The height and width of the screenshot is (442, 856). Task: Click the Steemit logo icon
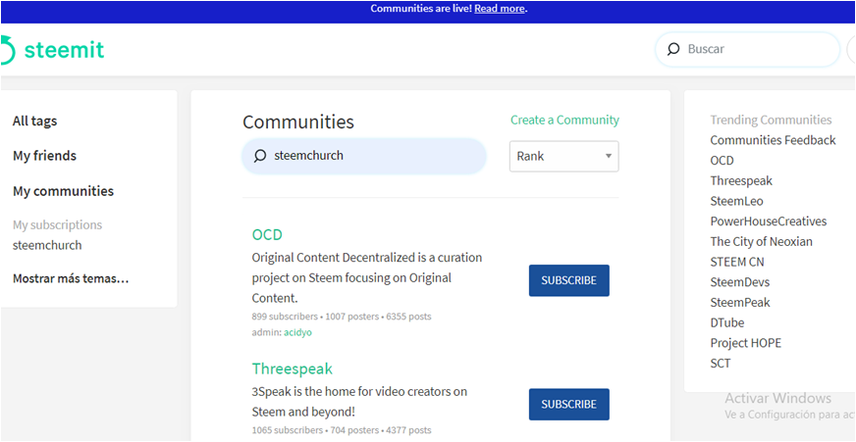pos(8,50)
